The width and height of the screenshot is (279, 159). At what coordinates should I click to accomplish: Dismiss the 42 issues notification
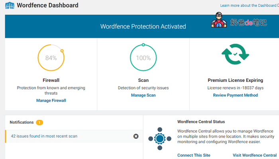click(136, 136)
